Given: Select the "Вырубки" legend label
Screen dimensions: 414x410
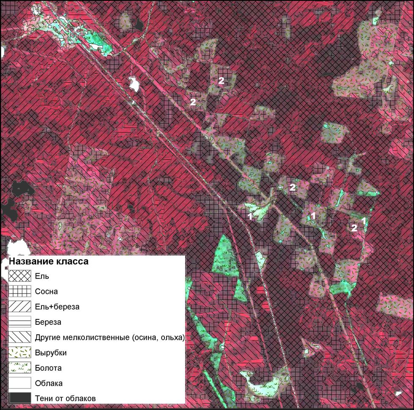Looking at the screenshot, I should tap(51, 353).
